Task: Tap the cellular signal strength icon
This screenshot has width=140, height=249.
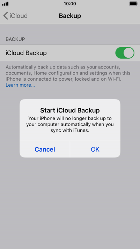Action: pos(5,3)
